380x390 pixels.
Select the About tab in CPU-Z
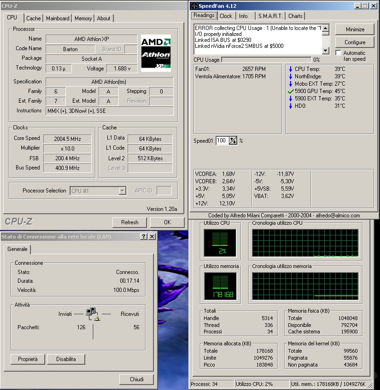[104, 18]
